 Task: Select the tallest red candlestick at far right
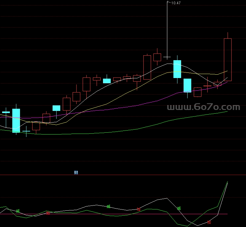point(228,60)
